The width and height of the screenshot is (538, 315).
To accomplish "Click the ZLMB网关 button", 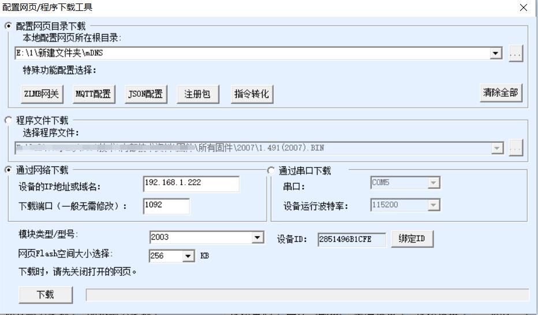I will 41,94.
